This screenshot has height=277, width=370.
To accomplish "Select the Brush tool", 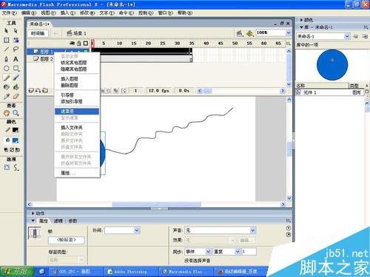I will (16, 78).
